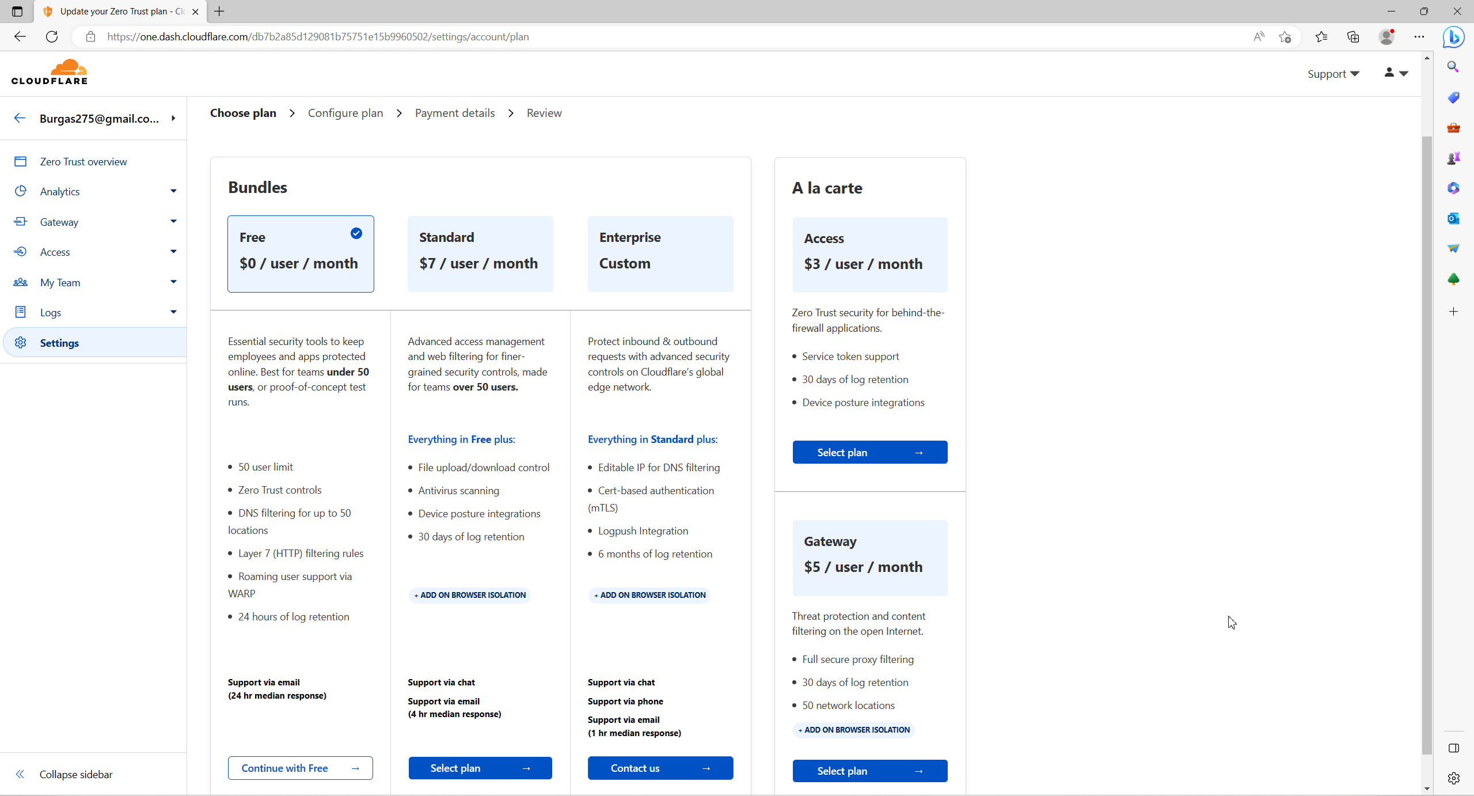Click the Bing chat sidebar icon

point(1453,37)
